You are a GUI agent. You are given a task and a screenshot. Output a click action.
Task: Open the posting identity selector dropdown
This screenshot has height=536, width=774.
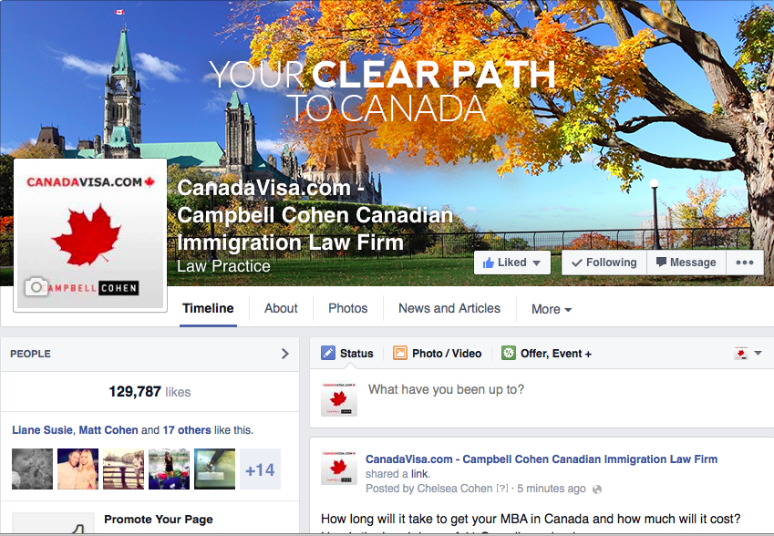coord(748,353)
